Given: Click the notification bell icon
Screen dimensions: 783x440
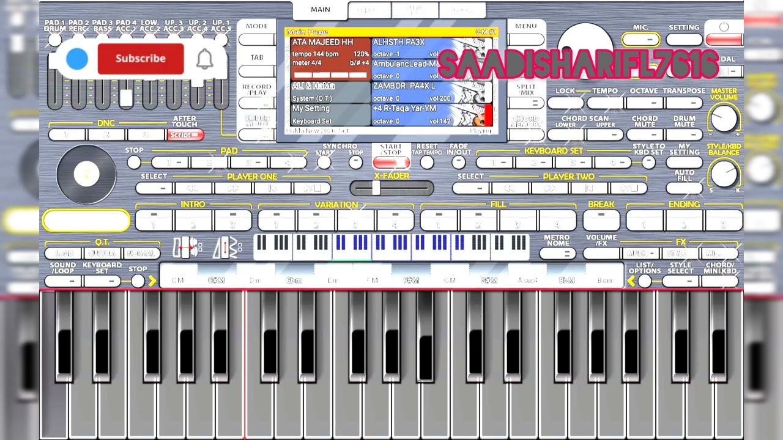Looking at the screenshot, I should [205, 59].
